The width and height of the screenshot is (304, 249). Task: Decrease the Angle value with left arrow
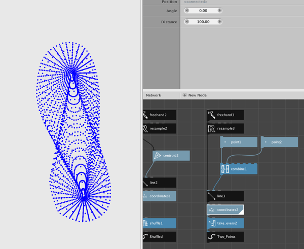point(187,11)
